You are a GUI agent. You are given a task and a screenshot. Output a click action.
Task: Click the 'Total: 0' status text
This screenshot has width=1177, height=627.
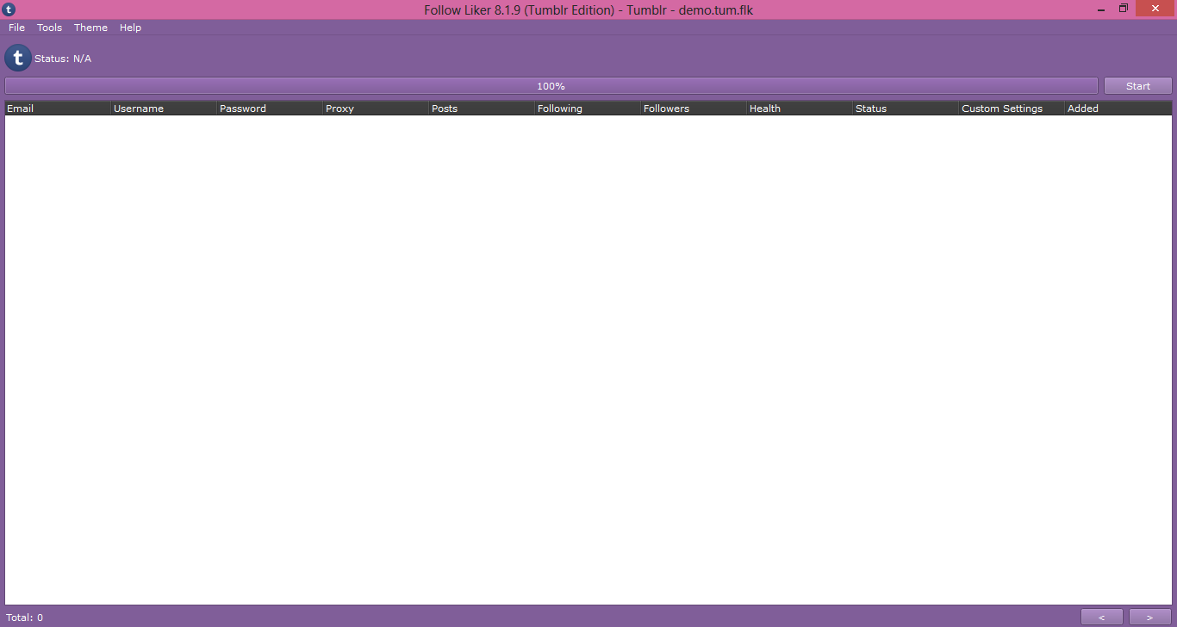pos(25,618)
